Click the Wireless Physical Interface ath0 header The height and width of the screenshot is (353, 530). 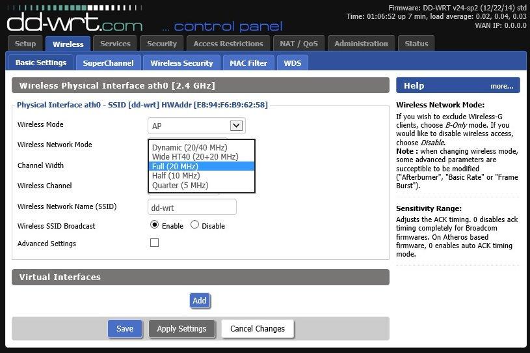[200, 85]
